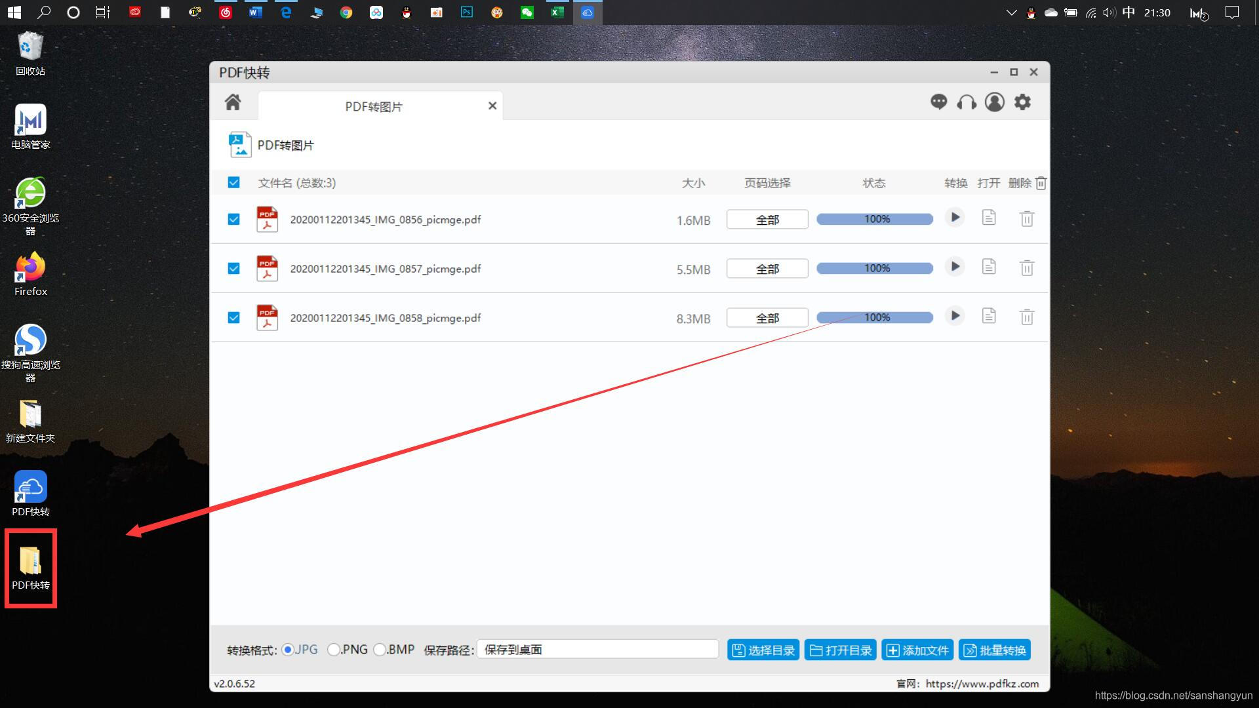This screenshot has width=1259, height=708.
Task: Click the customer service headset icon
Action: 967,102
